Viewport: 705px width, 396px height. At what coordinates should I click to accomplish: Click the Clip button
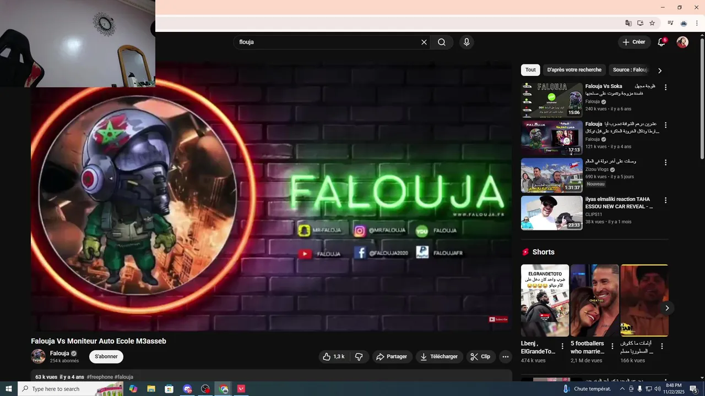pos(481,356)
